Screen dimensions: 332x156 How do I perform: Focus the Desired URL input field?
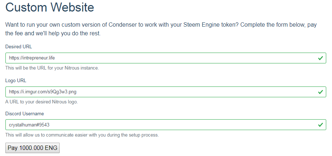click(x=181, y=58)
